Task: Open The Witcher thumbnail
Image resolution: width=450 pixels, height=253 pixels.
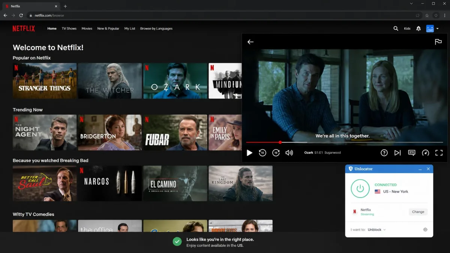Action: (x=110, y=81)
